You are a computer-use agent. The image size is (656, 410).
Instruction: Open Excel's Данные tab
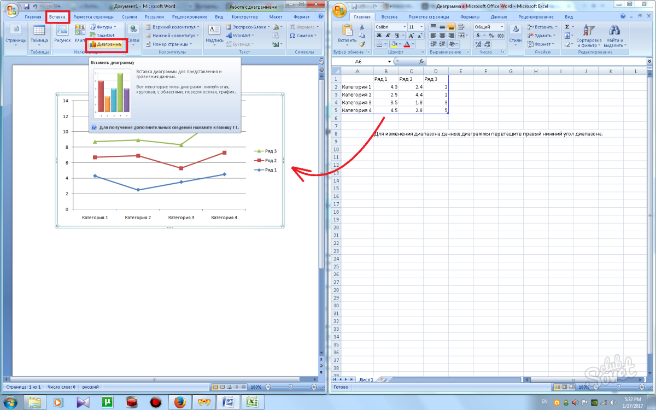click(499, 17)
